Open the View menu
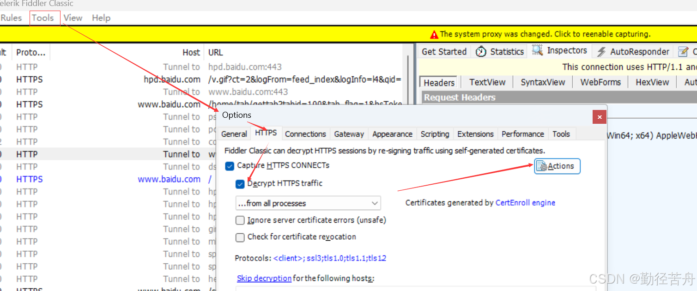The image size is (697, 291). tap(73, 18)
